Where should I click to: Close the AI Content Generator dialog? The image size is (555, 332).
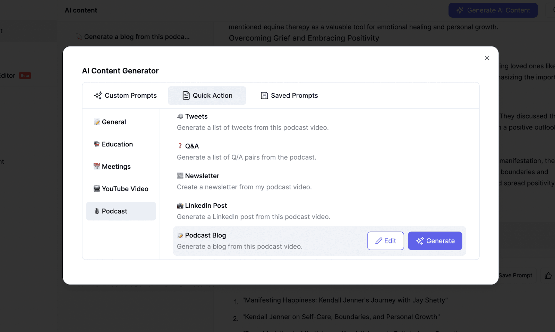pos(487,58)
